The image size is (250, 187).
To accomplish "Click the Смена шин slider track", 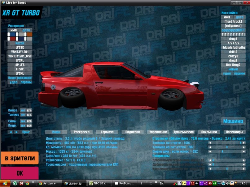I will pos(227,151).
